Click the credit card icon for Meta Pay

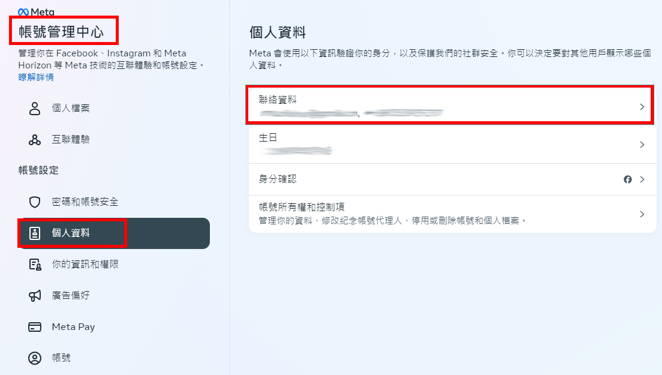pos(35,327)
